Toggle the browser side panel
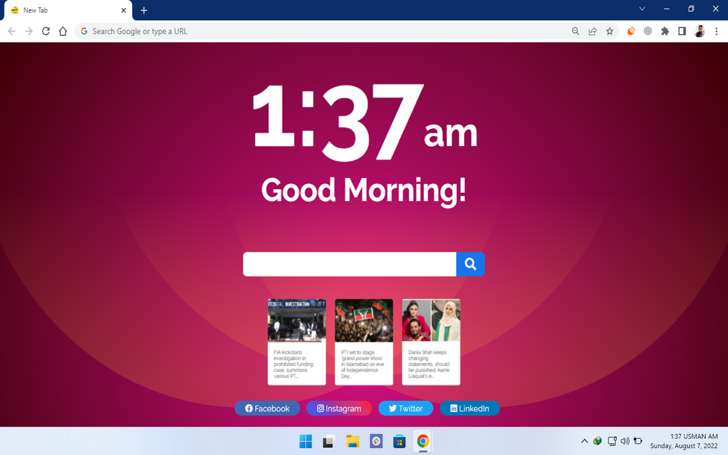Screen dimensions: 728x455 pos(682,31)
